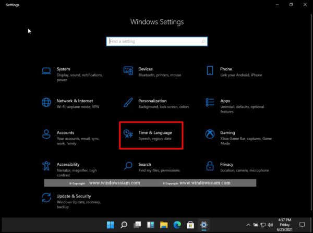Open Task View on the taskbar
The width and height of the screenshot is (313, 233).
tap(137, 225)
